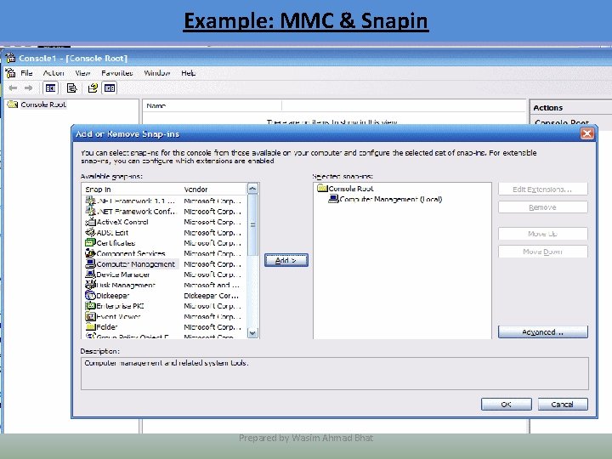
Task: Click the Console Root entry in the Actions pane
Action: tap(561, 122)
